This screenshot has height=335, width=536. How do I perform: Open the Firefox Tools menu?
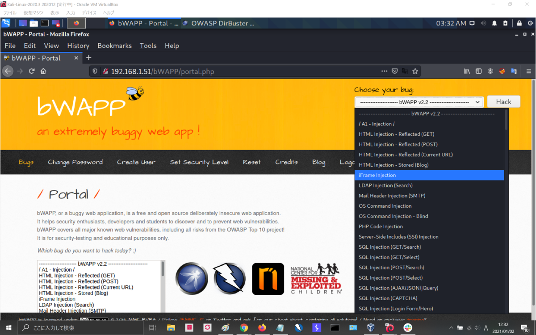point(148,46)
